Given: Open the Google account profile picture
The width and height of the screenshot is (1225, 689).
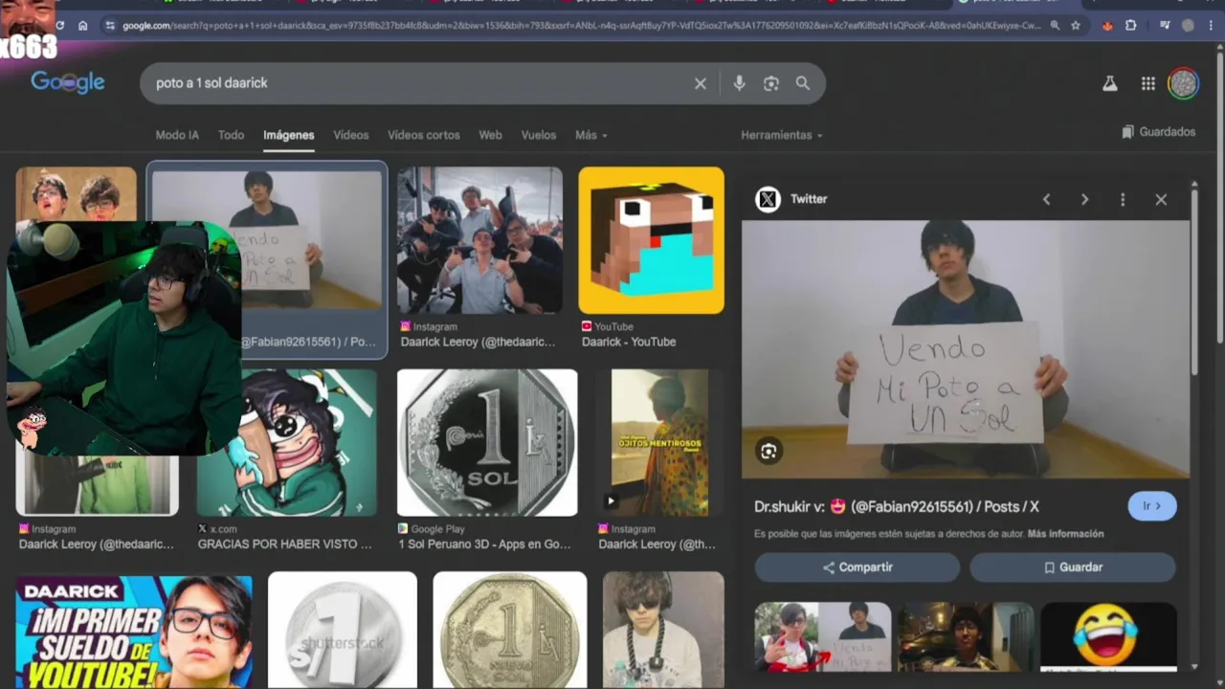Looking at the screenshot, I should pos(1184,83).
